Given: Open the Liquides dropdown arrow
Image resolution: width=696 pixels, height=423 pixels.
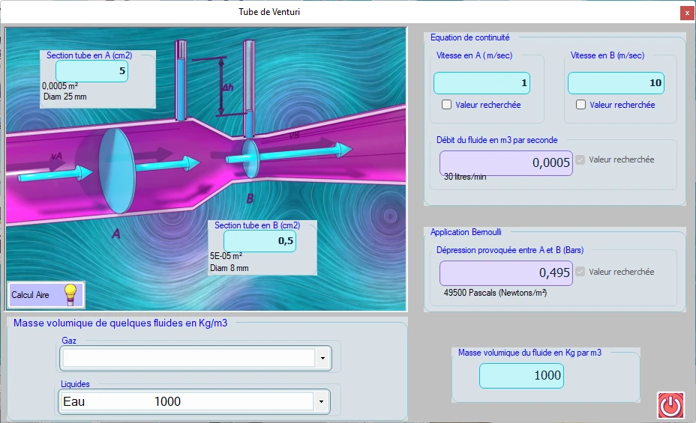Looking at the screenshot, I should (321, 402).
